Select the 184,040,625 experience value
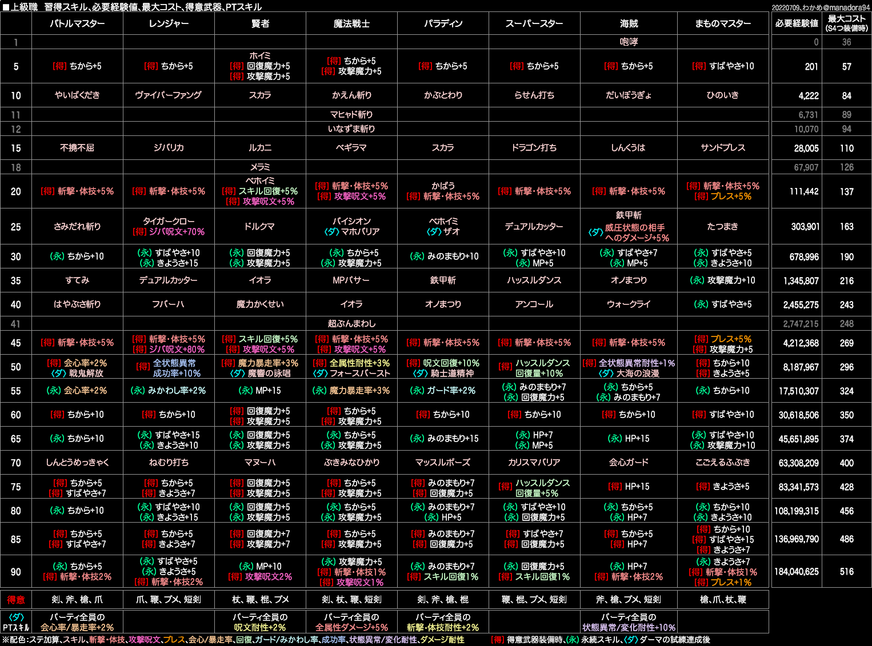 tap(797, 572)
